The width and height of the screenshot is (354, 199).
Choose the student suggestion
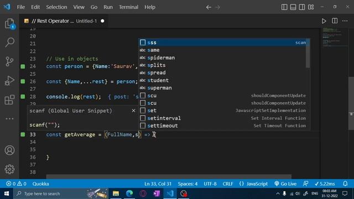(x=222, y=80)
